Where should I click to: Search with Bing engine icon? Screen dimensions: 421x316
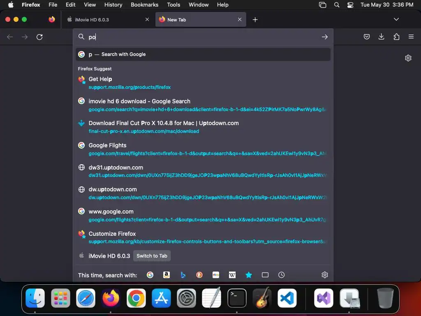coord(183,275)
